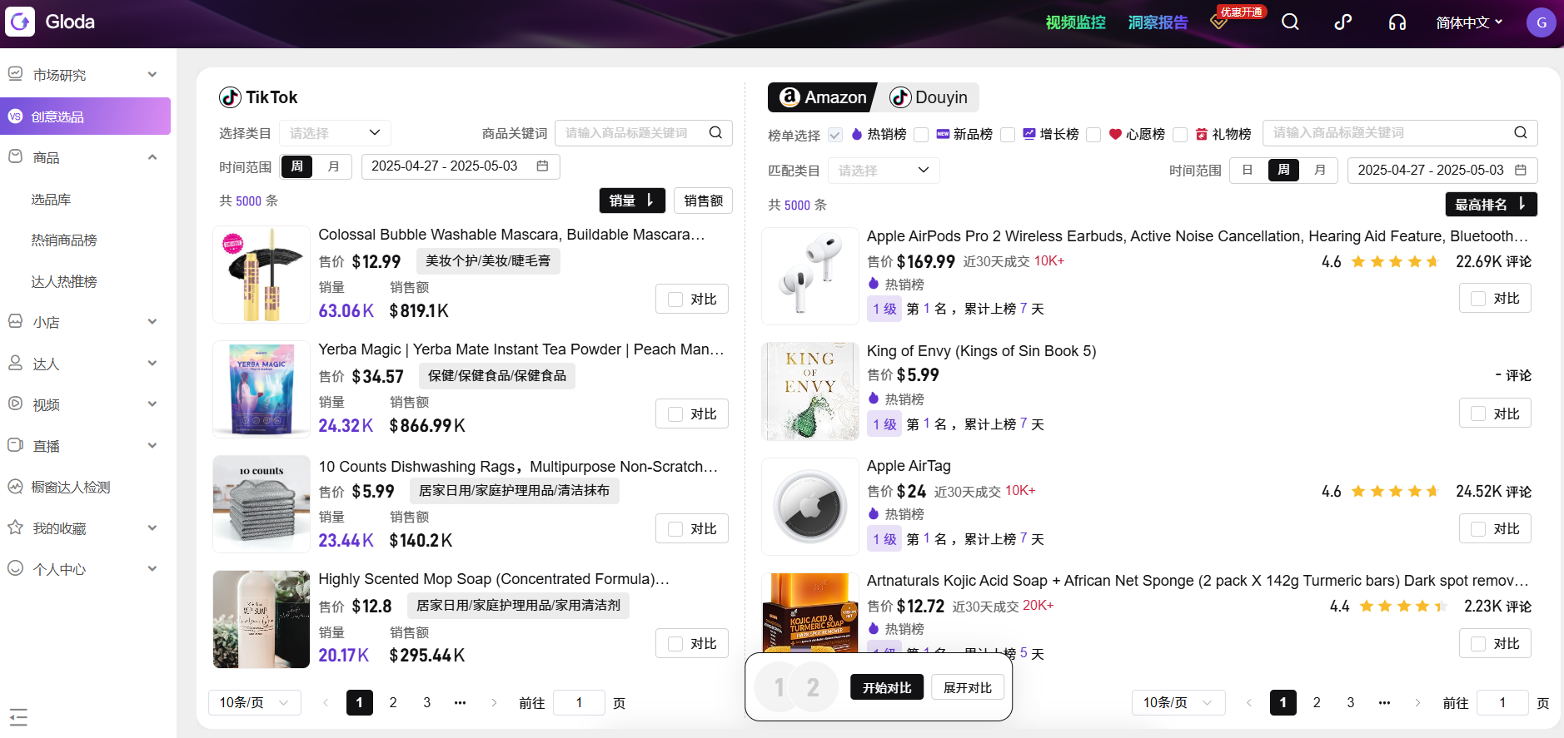Click TikTok pagination ellipsis more pages

coord(460,703)
